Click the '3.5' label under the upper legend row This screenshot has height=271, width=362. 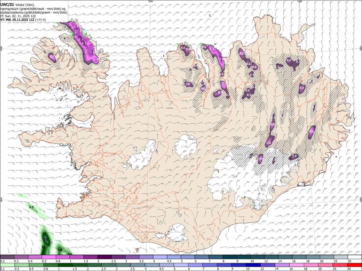(141, 261)
